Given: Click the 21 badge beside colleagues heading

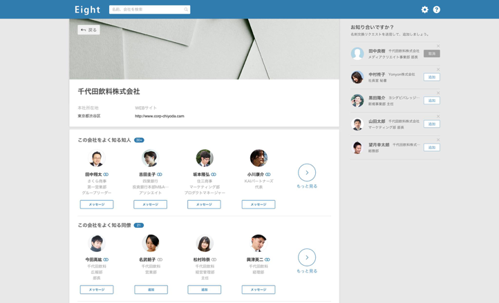Looking at the screenshot, I should (139, 226).
